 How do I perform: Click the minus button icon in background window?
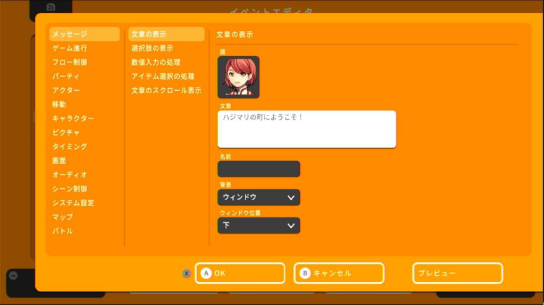(13, 275)
